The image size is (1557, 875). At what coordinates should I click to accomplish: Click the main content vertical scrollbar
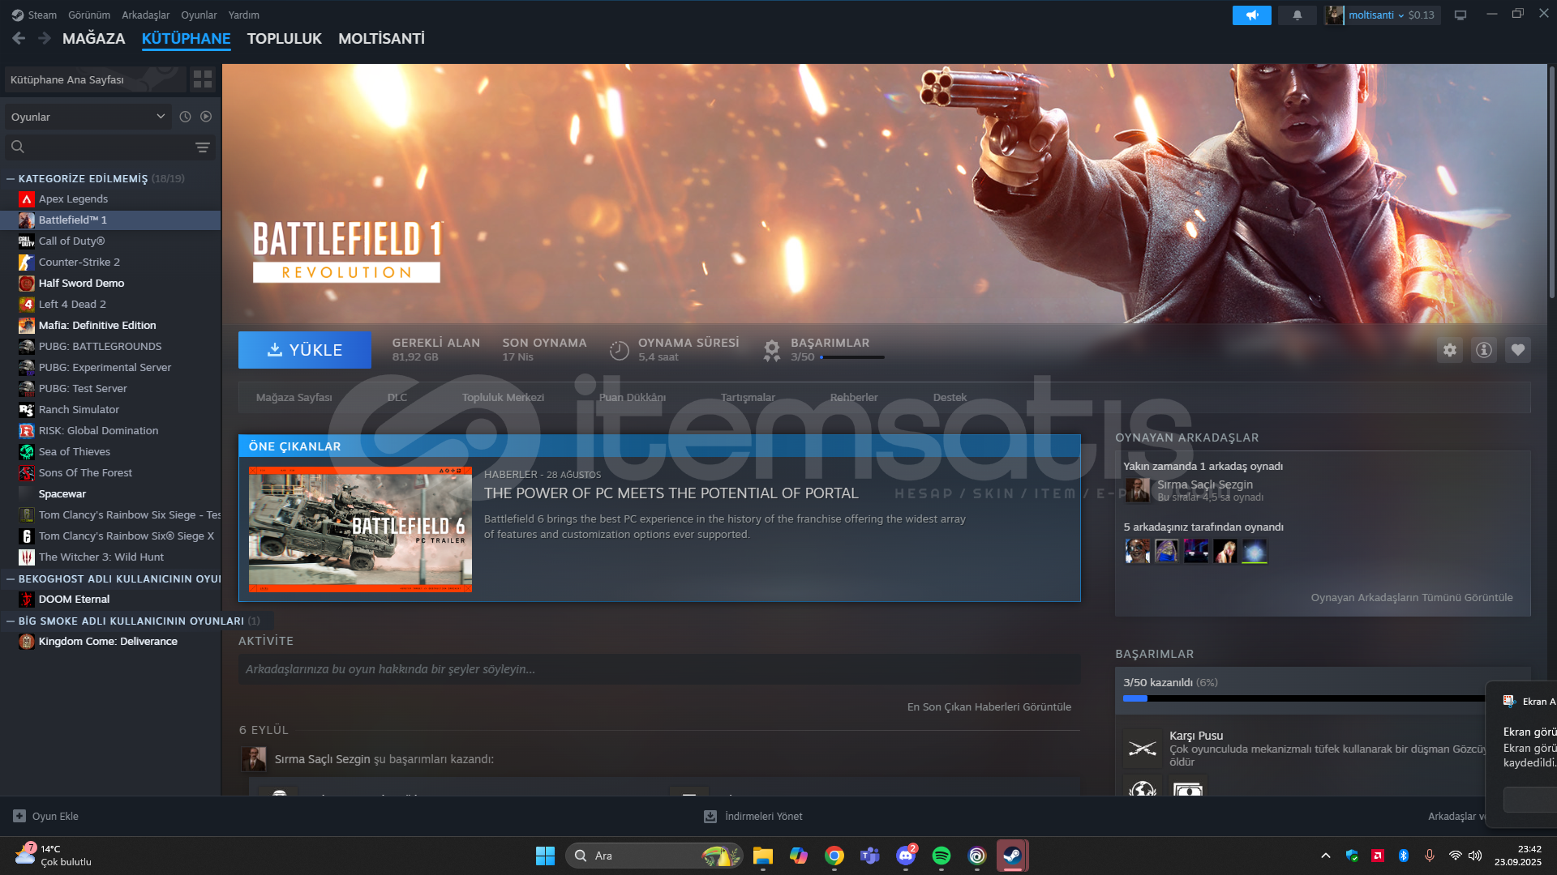(1551, 182)
